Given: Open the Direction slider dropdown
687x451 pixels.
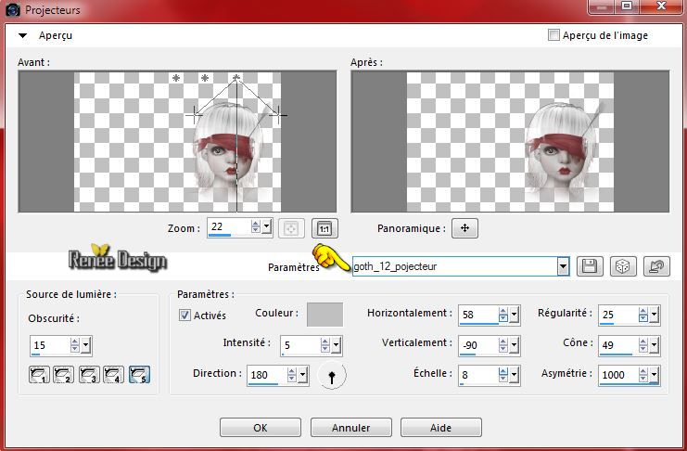Looking at the screenshot, I should [303, 375].
